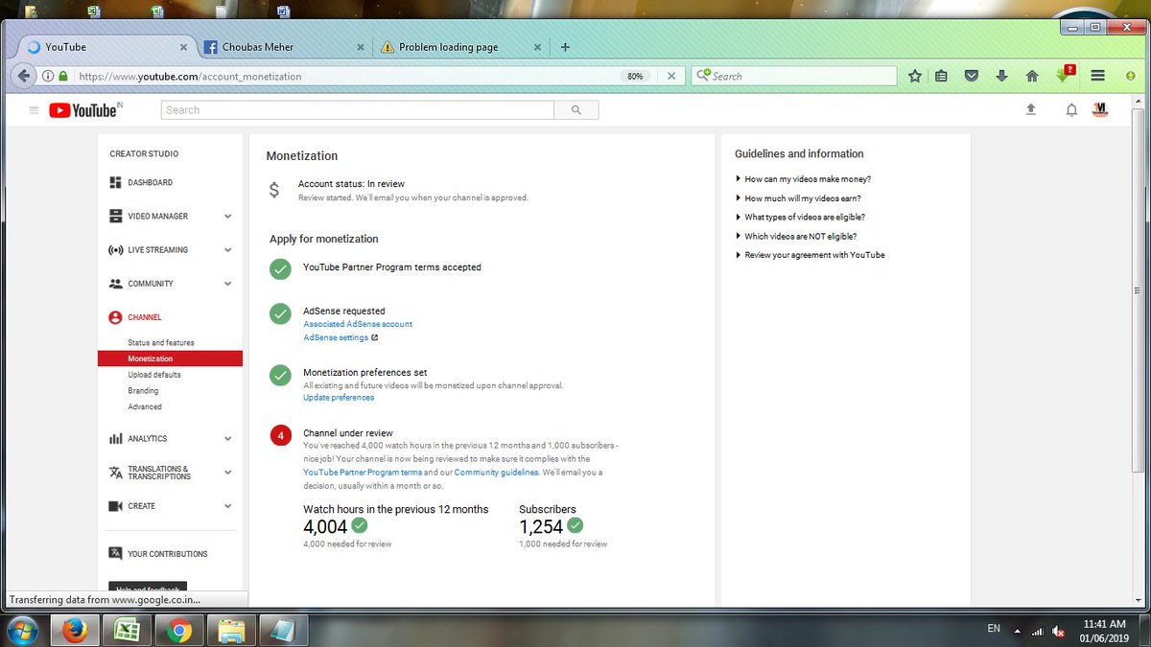Image resolution: width=1151 pixels, height=647 pixels.
Task: Open AdSense settings link
Action: click(x=336, y=337)
